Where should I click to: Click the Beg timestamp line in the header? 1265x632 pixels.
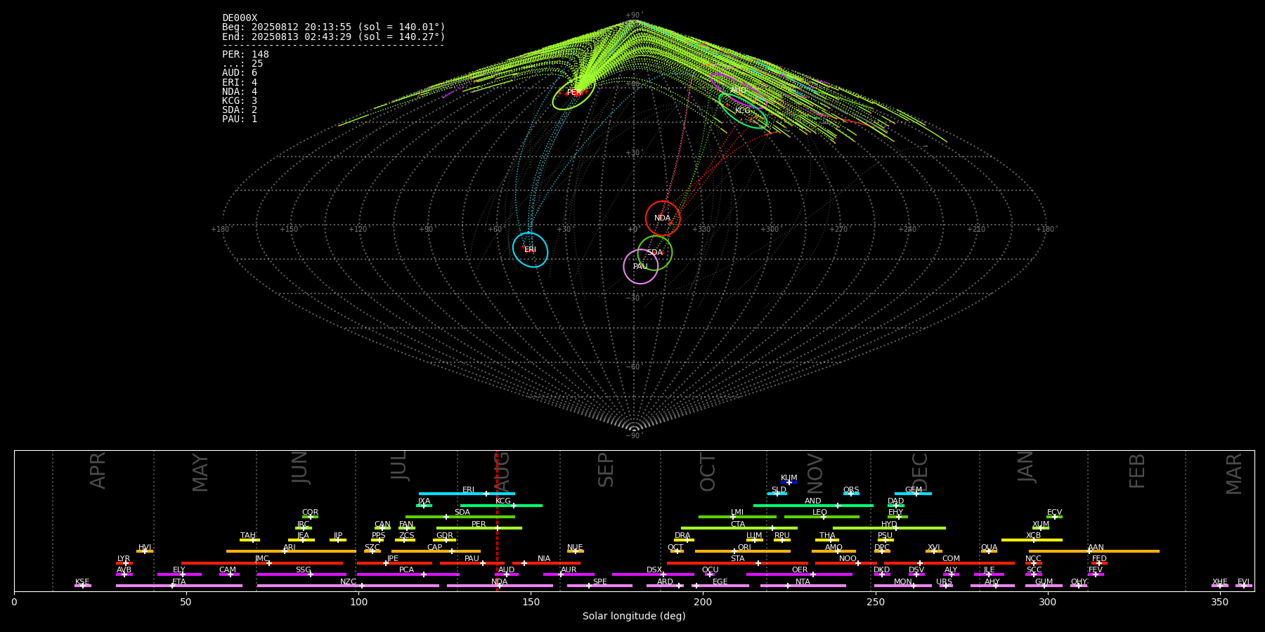334,27
